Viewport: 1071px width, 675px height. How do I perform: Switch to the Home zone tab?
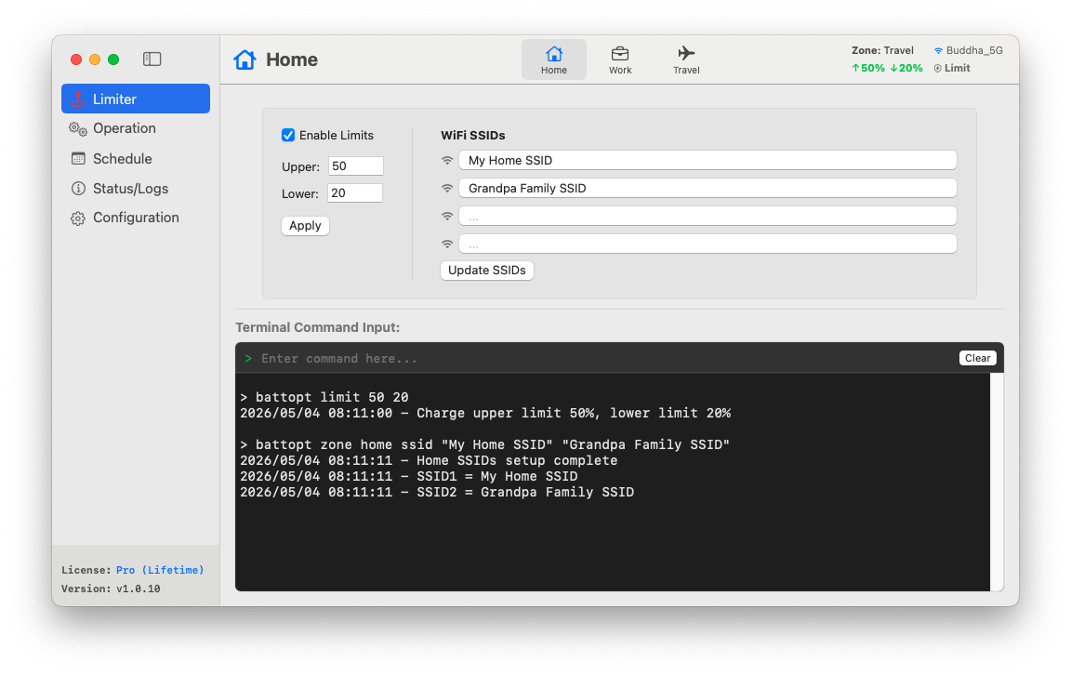tap(554, 60)
